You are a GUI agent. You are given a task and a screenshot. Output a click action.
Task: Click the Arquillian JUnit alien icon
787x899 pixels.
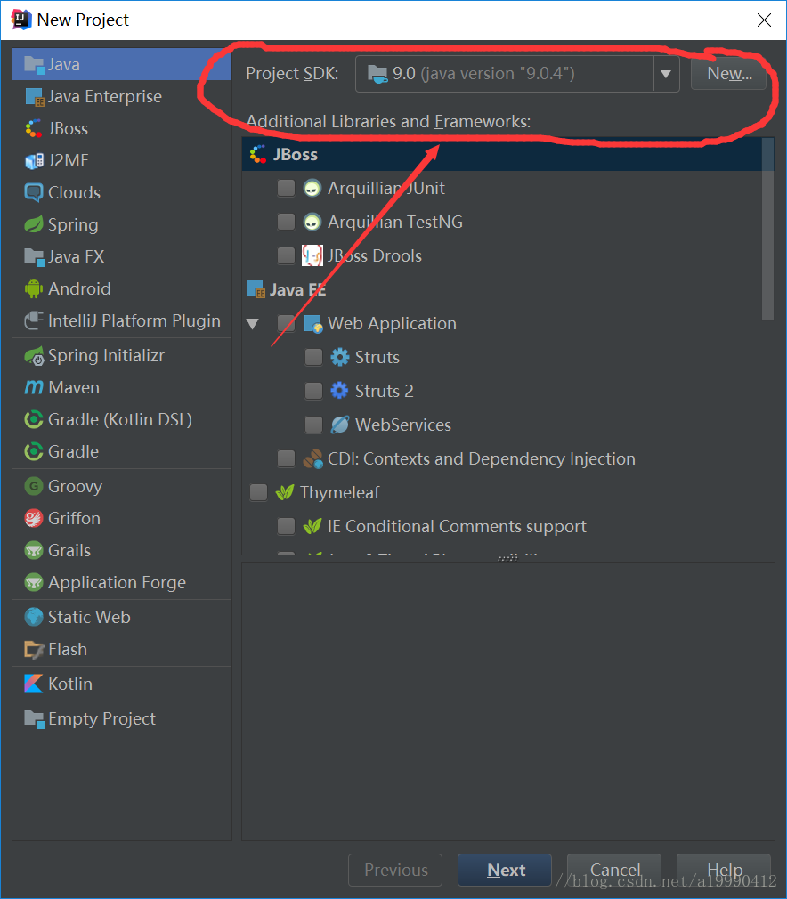pos(312,188)
